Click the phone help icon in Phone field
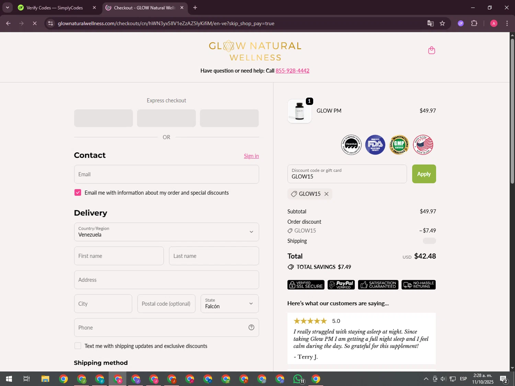 pos(251,327)
